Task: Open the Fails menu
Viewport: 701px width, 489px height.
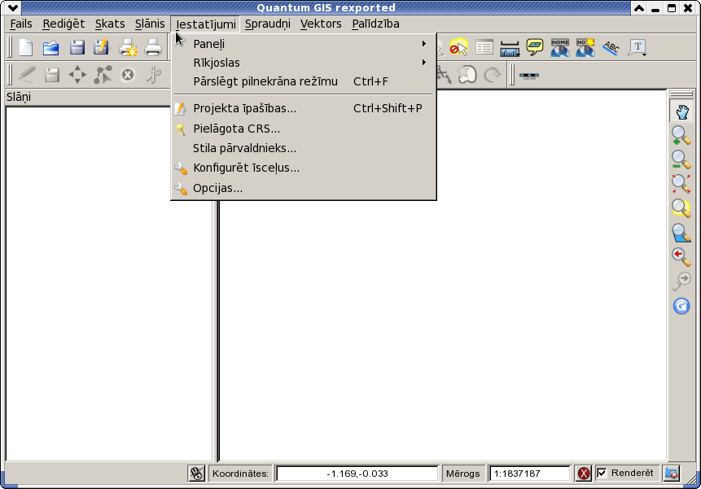Action: coord(21,24)
